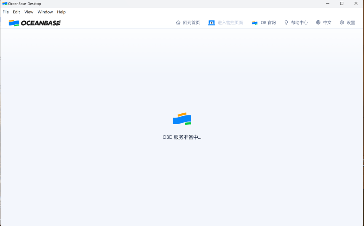Open the View menu
The image size is (364, 226).
(28, 12)
